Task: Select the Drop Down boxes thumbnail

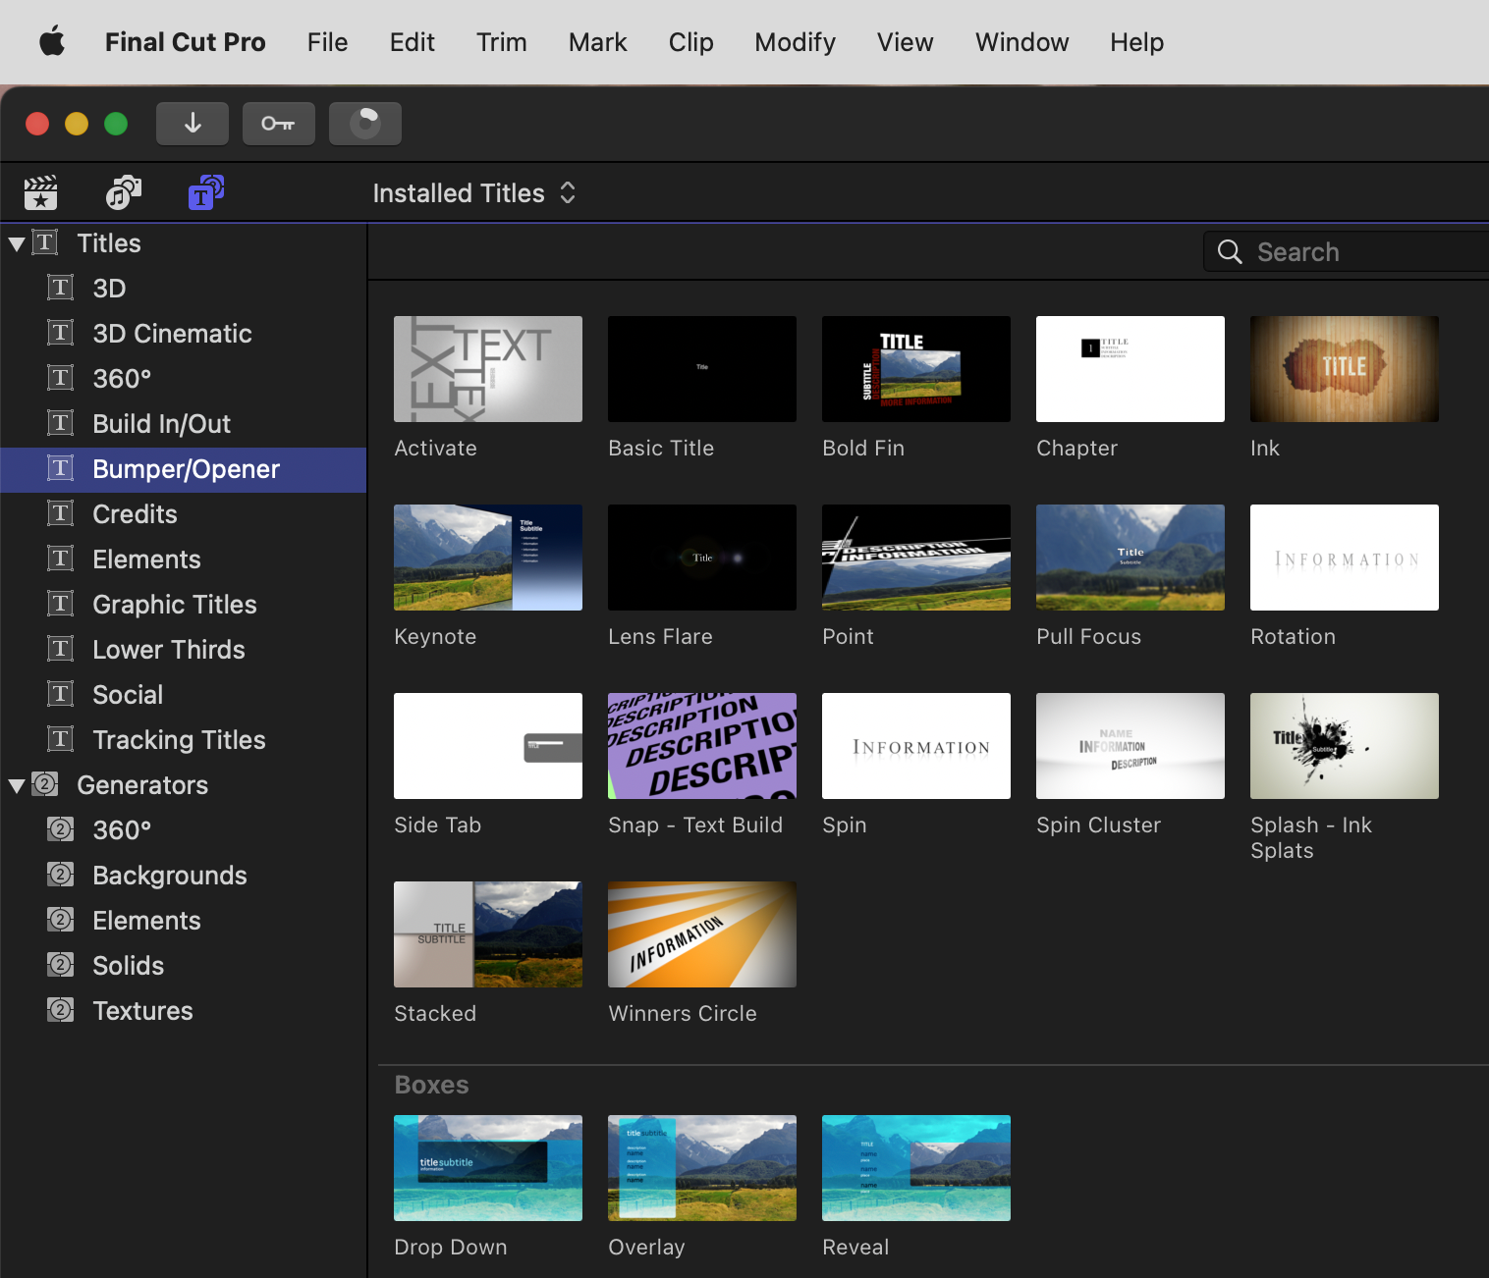Action: click(x=488, y=1168)
